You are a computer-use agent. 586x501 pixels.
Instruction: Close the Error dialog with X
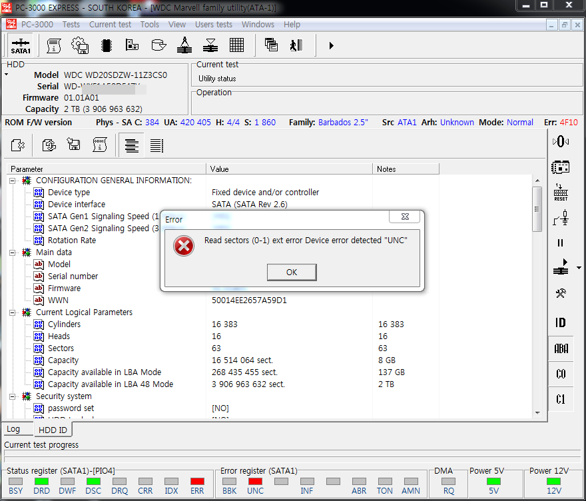405,217
